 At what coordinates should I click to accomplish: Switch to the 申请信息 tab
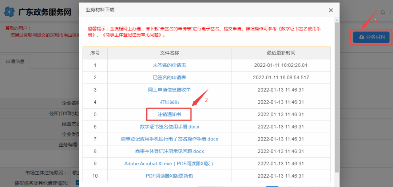click(x=15, y=61)
